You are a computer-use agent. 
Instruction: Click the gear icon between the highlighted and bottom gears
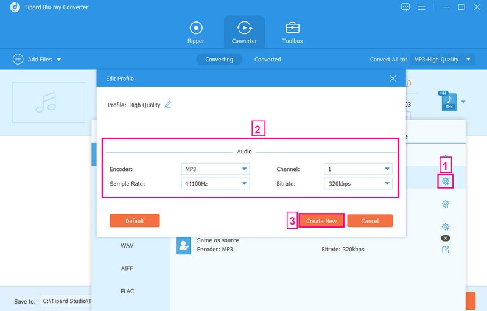click(x=446, y=204)
